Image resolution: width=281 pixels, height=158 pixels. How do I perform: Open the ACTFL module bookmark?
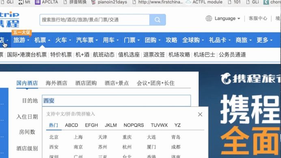click(x=204, y=2)
